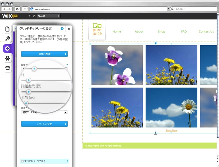The height and width of the screenshot is (167, 219).
Task: Click the Wix beta logo
Action: 10,16
